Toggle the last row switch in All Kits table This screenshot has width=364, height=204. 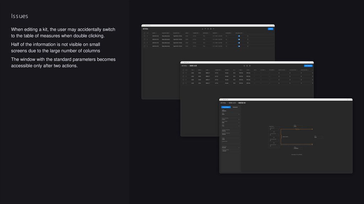pyautogui.click(x=239, y=46)
